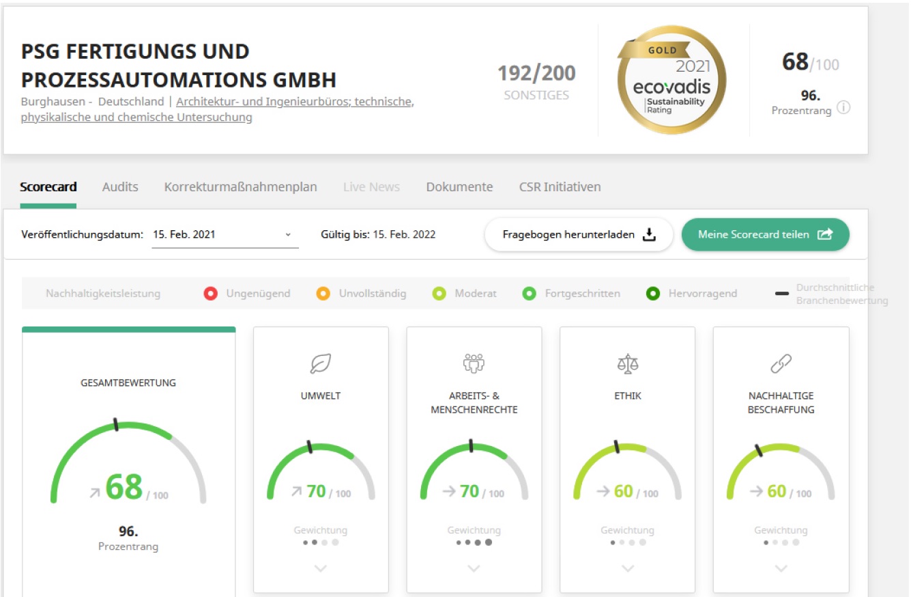Click the trend arrow next to Umwelt 70
Screen dimensions: 911x597
coord(296,491)
